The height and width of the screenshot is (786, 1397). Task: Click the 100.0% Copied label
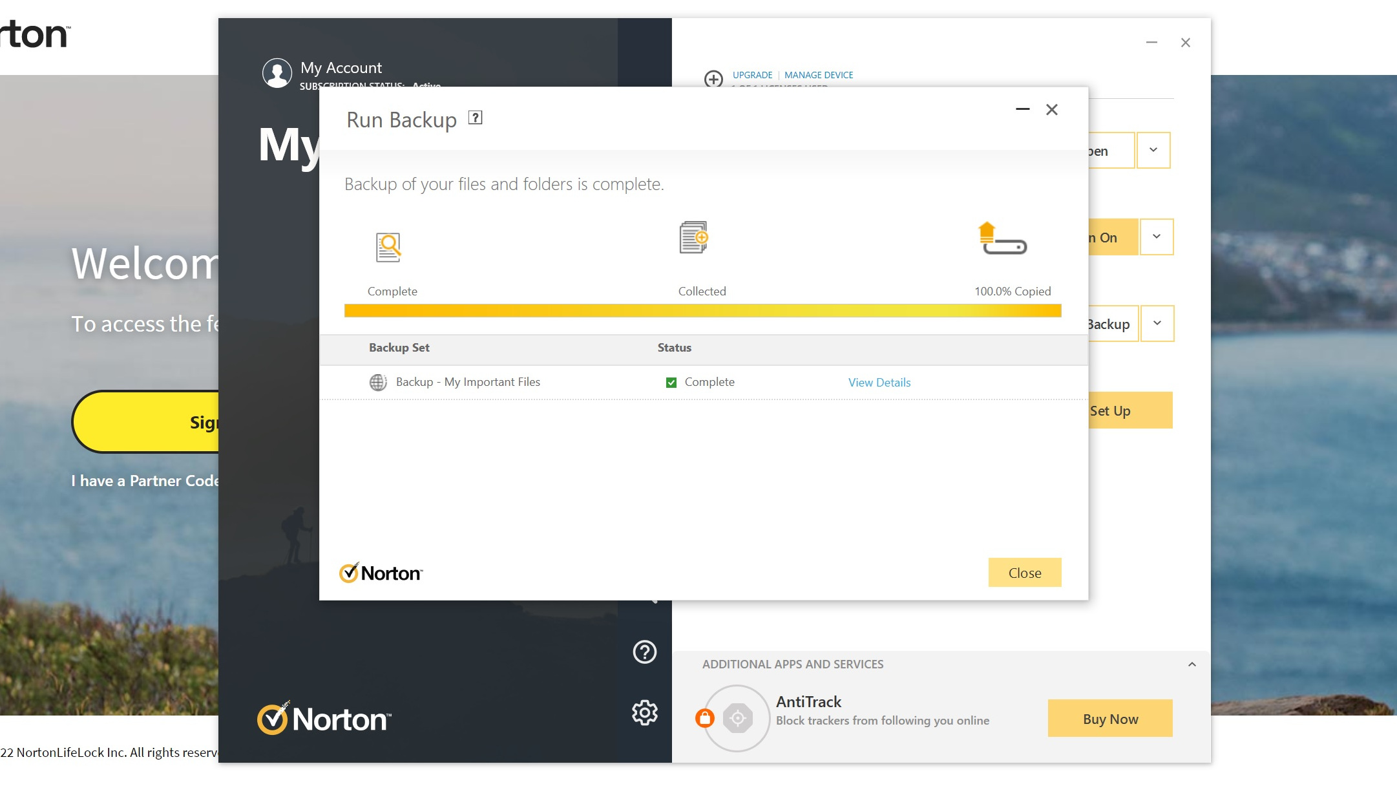point(1013,292)
